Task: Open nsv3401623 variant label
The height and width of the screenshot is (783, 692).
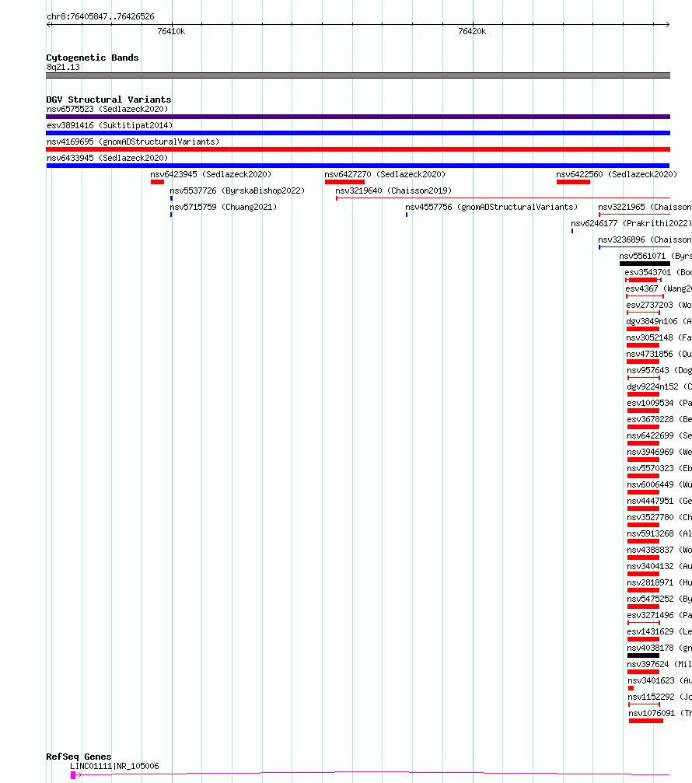Action: 659,680
